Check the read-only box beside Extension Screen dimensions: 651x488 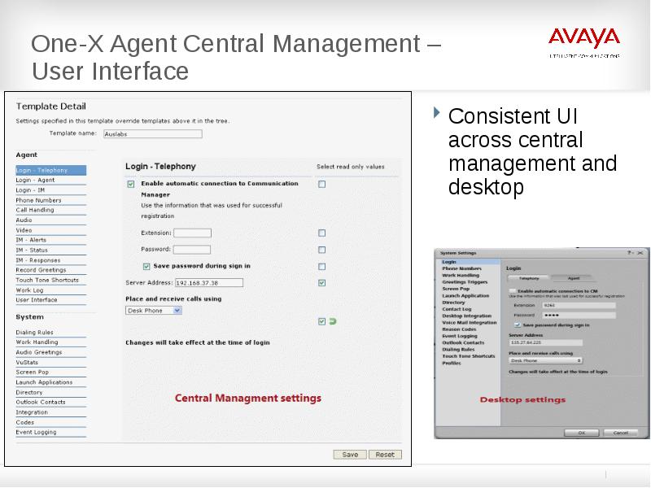[321, 233]
